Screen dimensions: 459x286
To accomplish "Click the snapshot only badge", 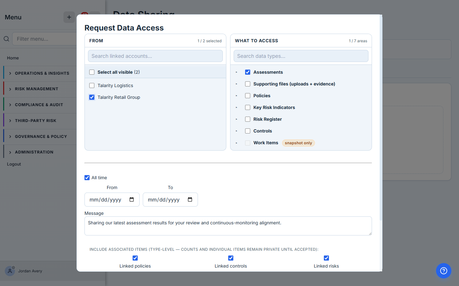I will (x=298, y=143).
